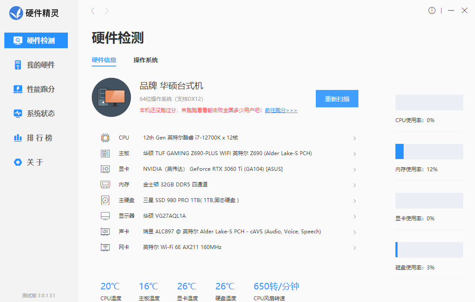Click the 主硬盘 disk icon
Viewport: 475px width, 302px height.
tap(105, 200)
